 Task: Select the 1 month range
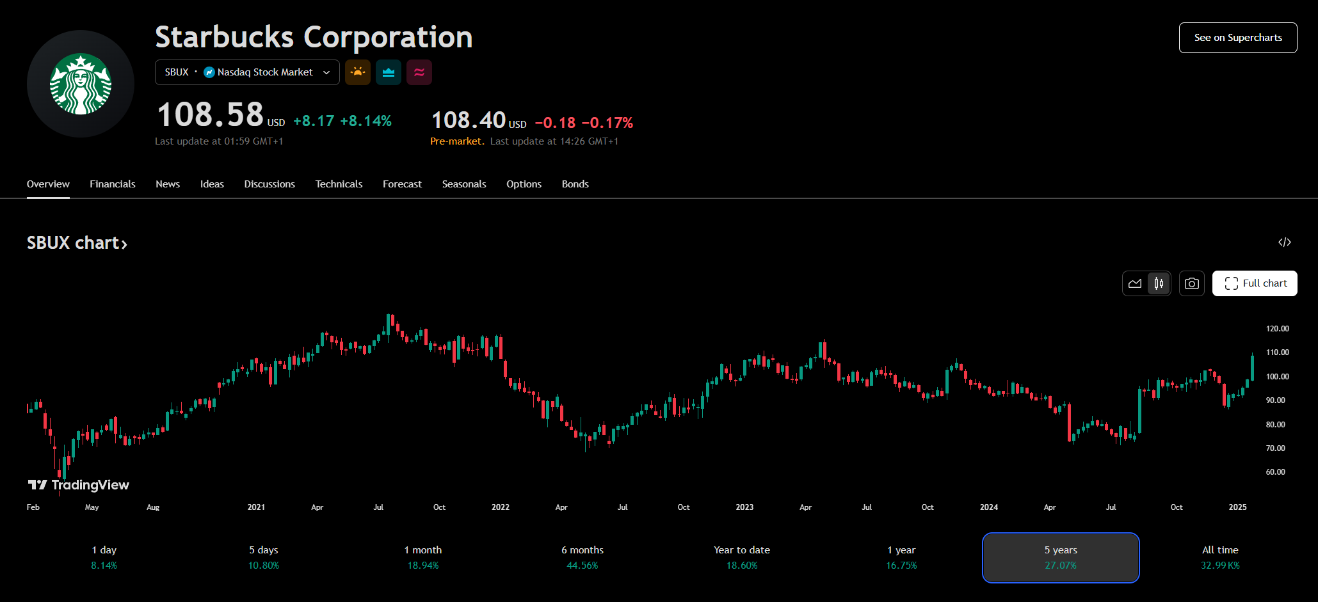coord(423,557)
